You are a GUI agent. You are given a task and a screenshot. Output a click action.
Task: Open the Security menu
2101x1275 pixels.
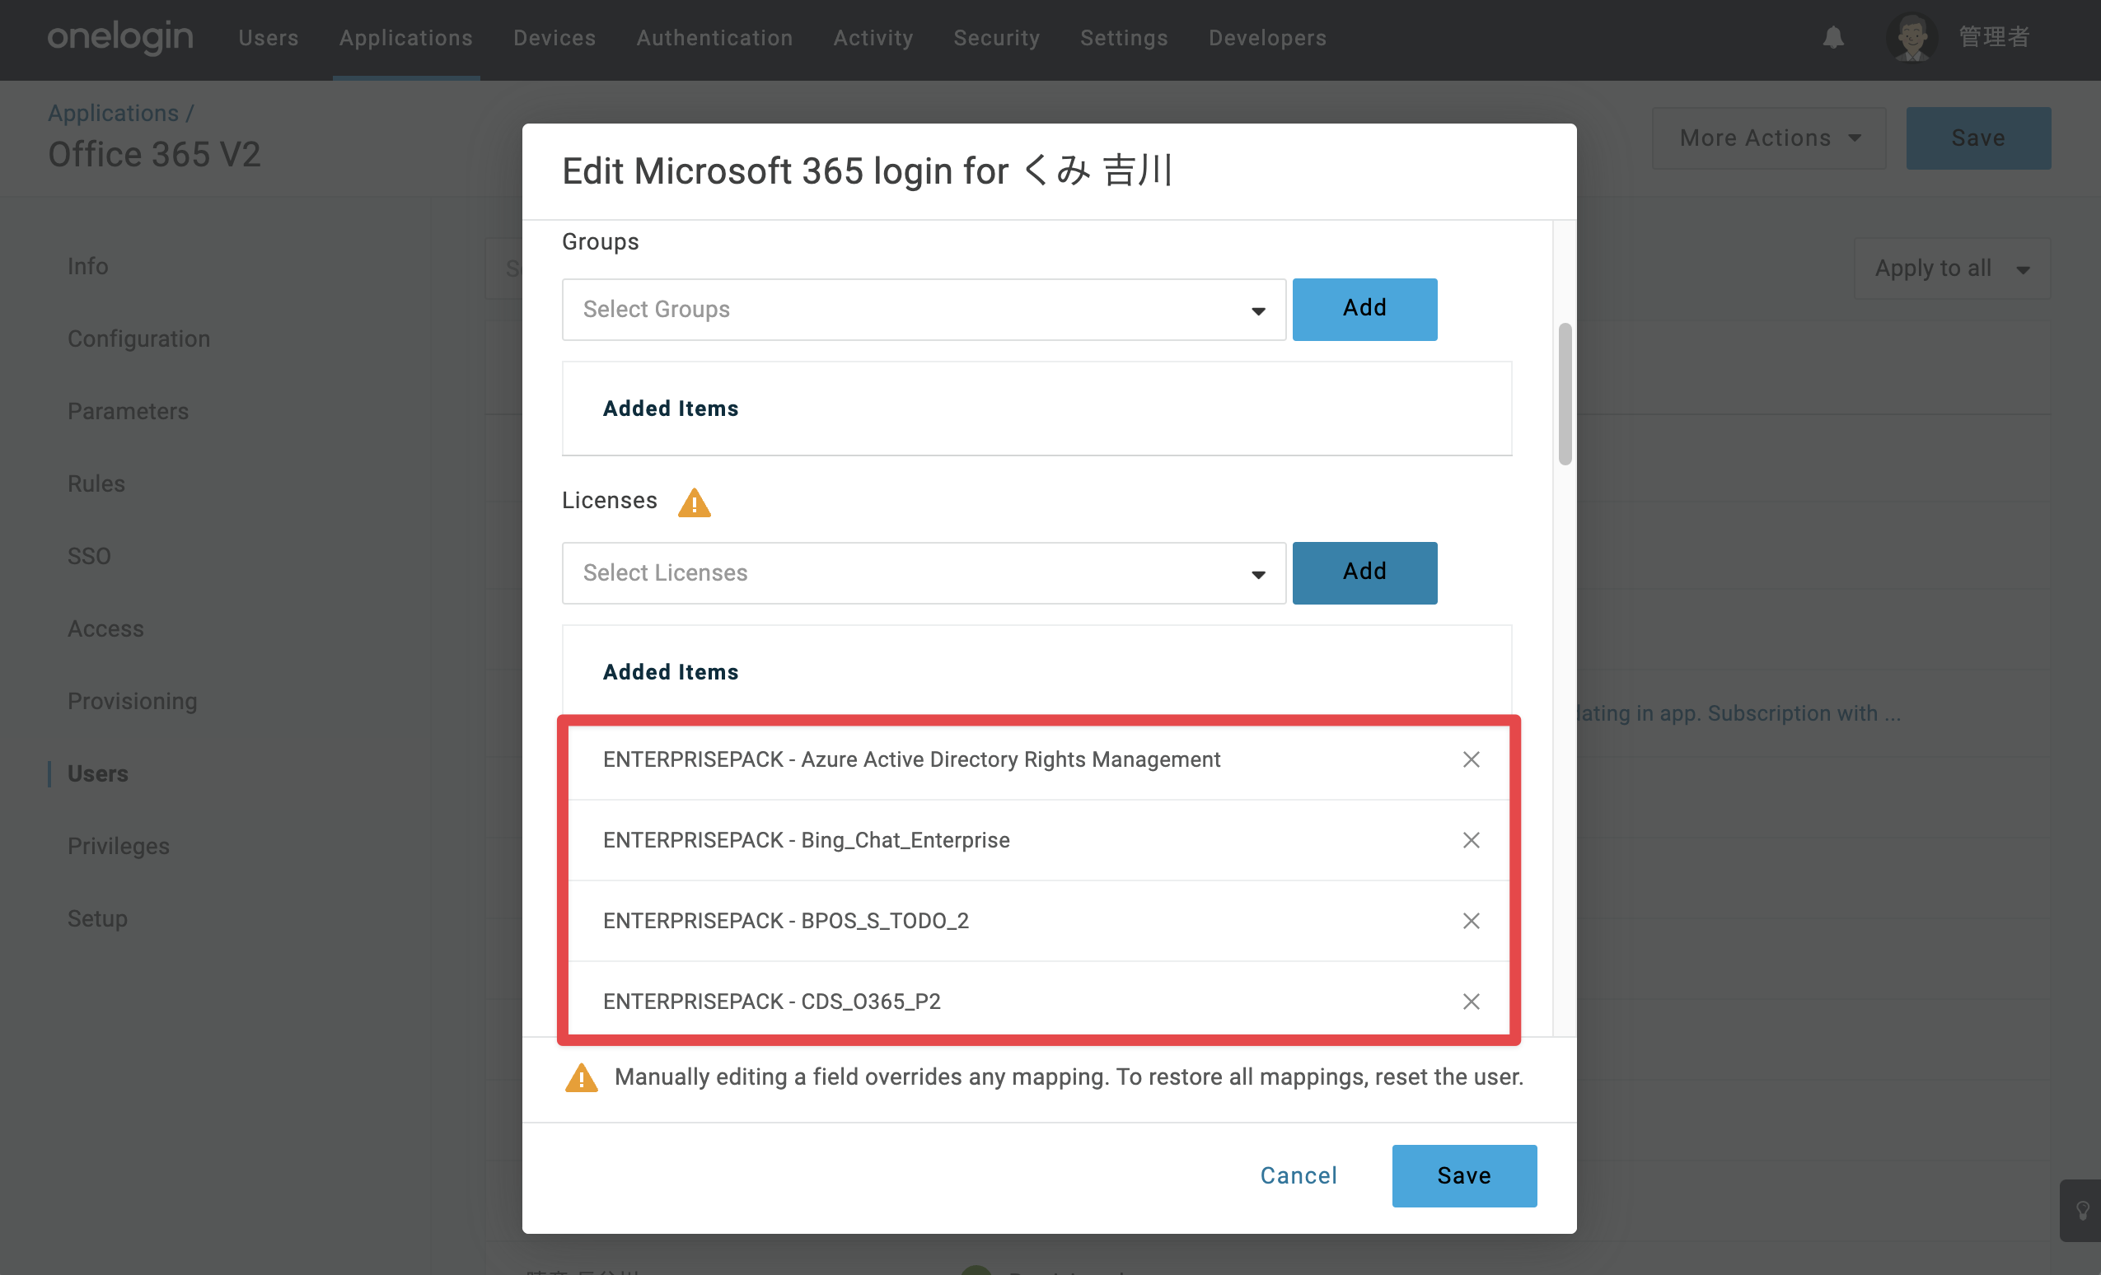coord(997,38)
